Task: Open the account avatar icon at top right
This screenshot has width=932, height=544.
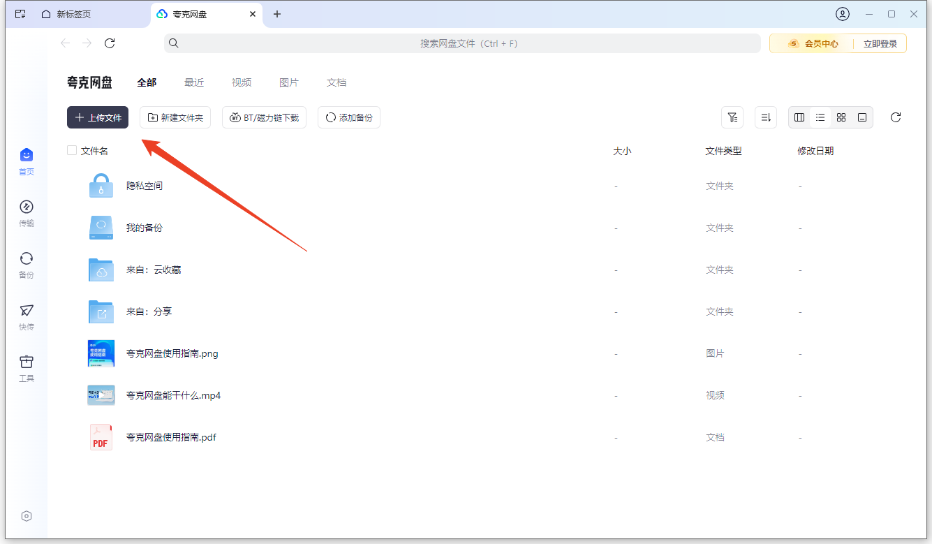Action: (x=843, y=14)
